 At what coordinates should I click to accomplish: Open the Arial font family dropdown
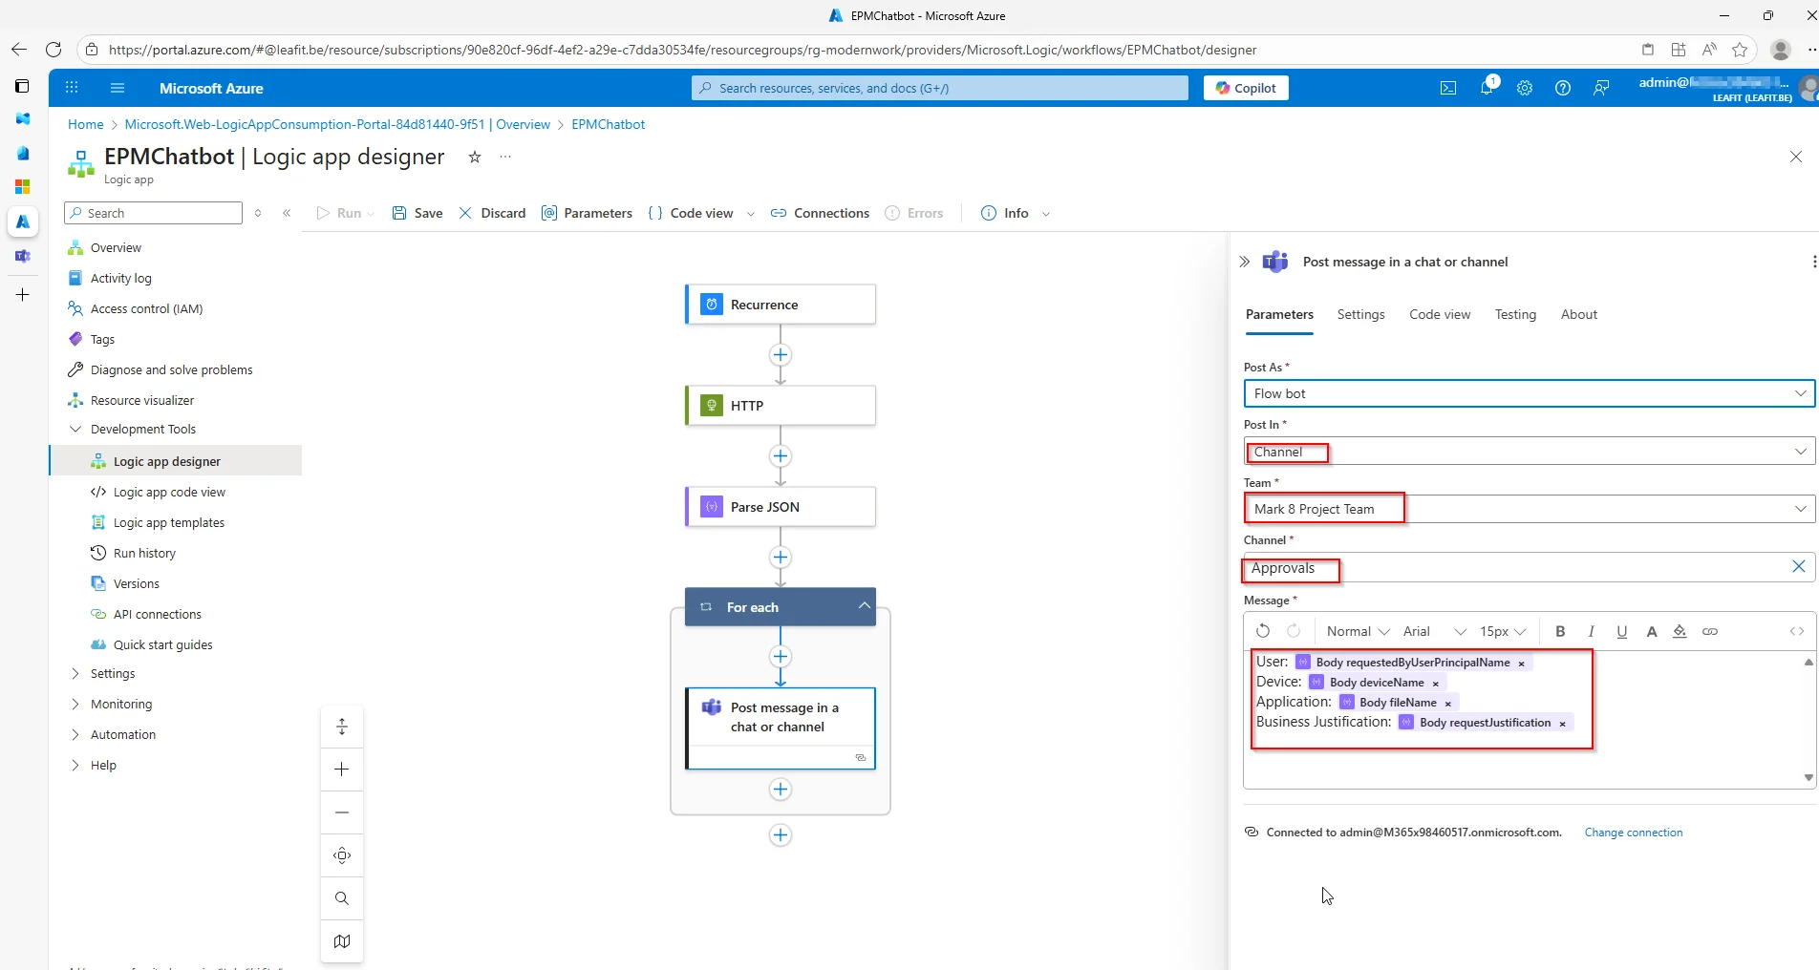pos(1434,631)
